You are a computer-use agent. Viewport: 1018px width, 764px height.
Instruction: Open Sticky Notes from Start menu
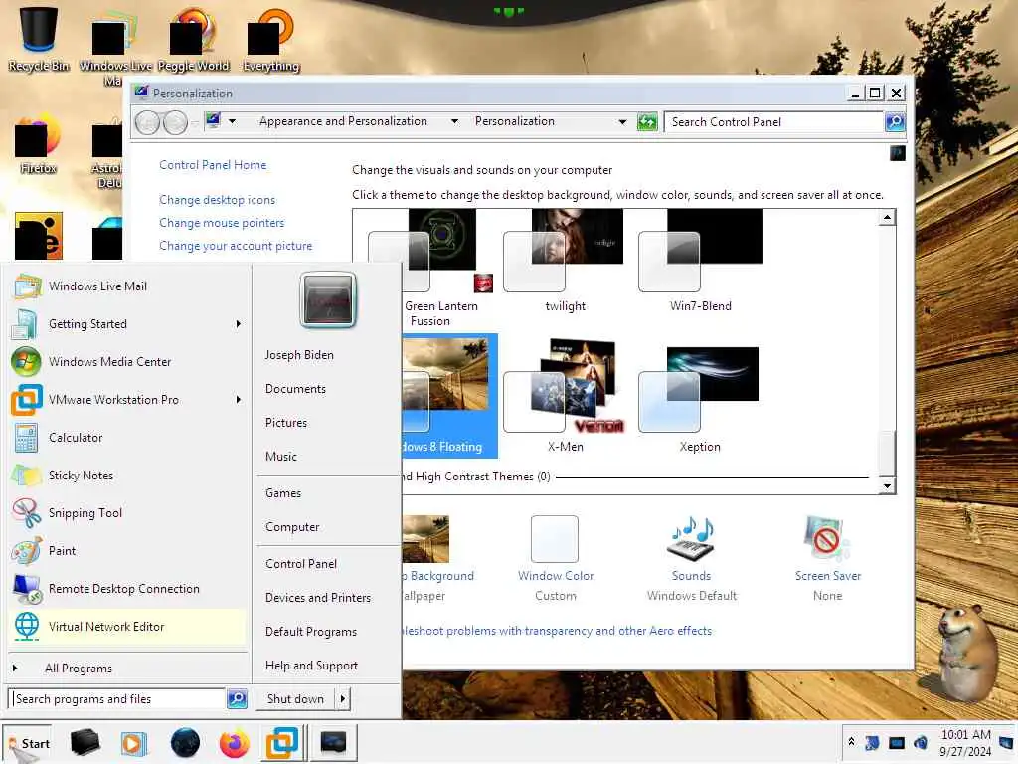(x=127, y=475)
